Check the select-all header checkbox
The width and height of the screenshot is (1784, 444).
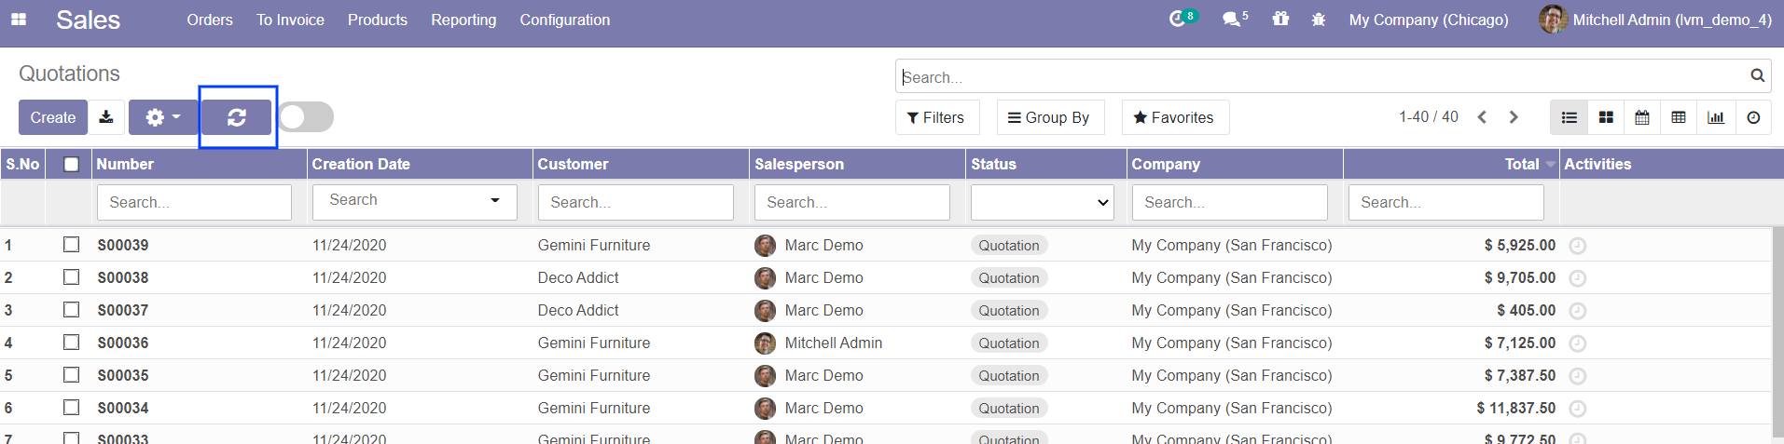point(71,165)
